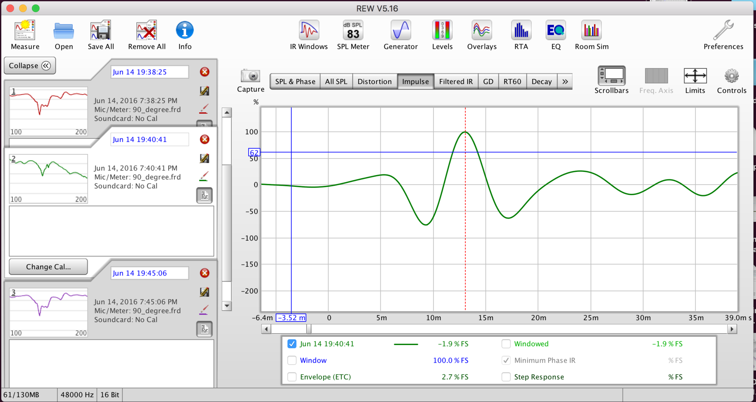Switch to the Distortion tab
Screen dimensions: 756x402
[374, 81]
